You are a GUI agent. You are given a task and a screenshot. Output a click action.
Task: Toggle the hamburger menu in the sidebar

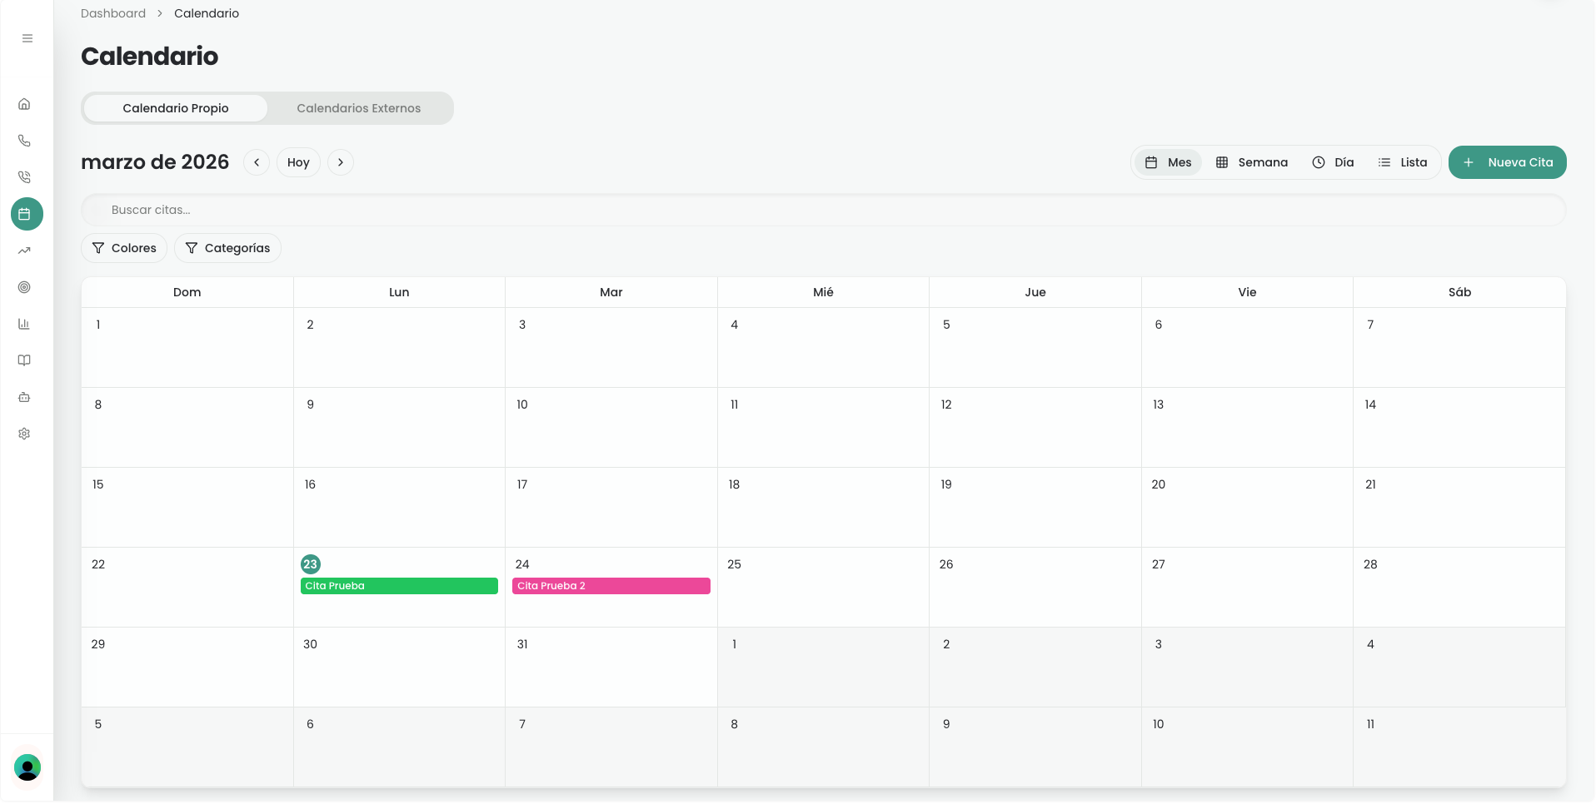27,38
